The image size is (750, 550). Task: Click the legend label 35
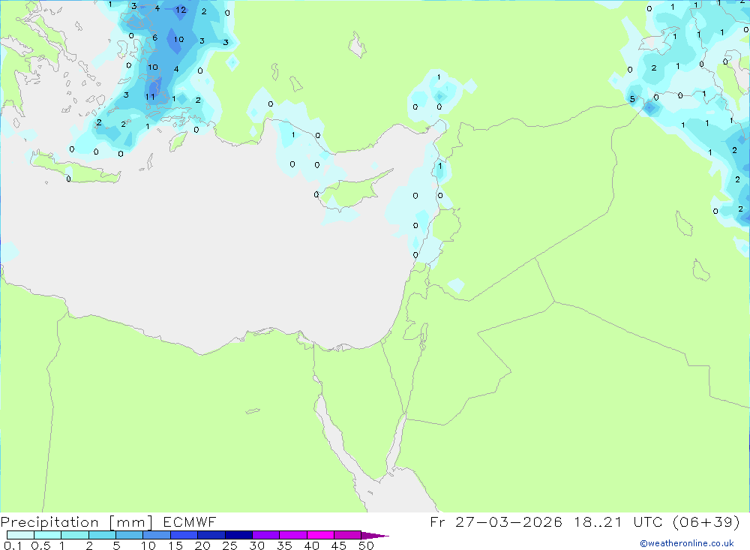pyautogui.click(x=284, y=545)
